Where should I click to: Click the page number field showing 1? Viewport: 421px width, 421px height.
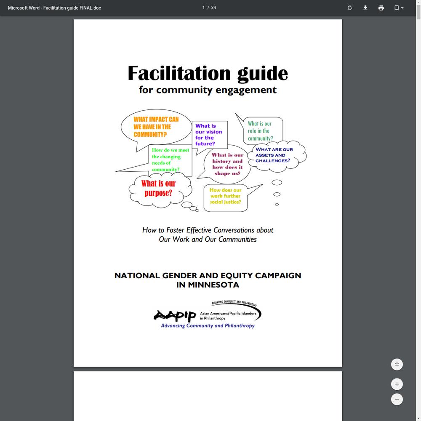(203, 8)
